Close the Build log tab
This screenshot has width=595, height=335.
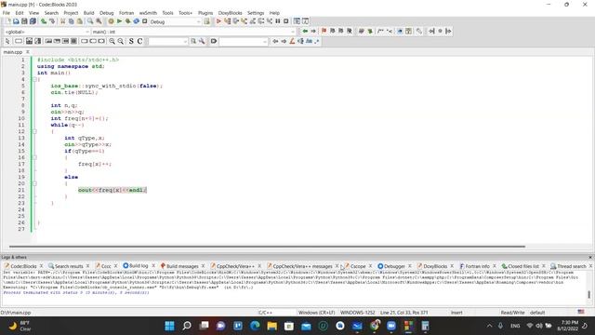tap(153, 266)
